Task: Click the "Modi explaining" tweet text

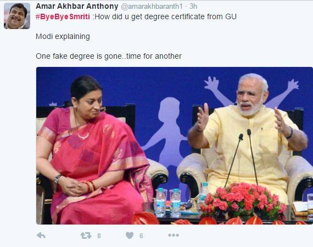Action: tap(63, 37)
